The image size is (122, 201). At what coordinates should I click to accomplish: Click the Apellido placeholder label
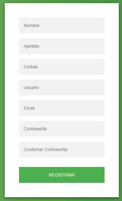(x=31, y=46)
